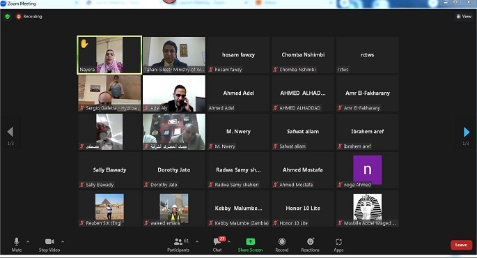Click the Honor 10 Lite participant tile
The height and width of the screenshot is (258, 477).
[303, 208]
